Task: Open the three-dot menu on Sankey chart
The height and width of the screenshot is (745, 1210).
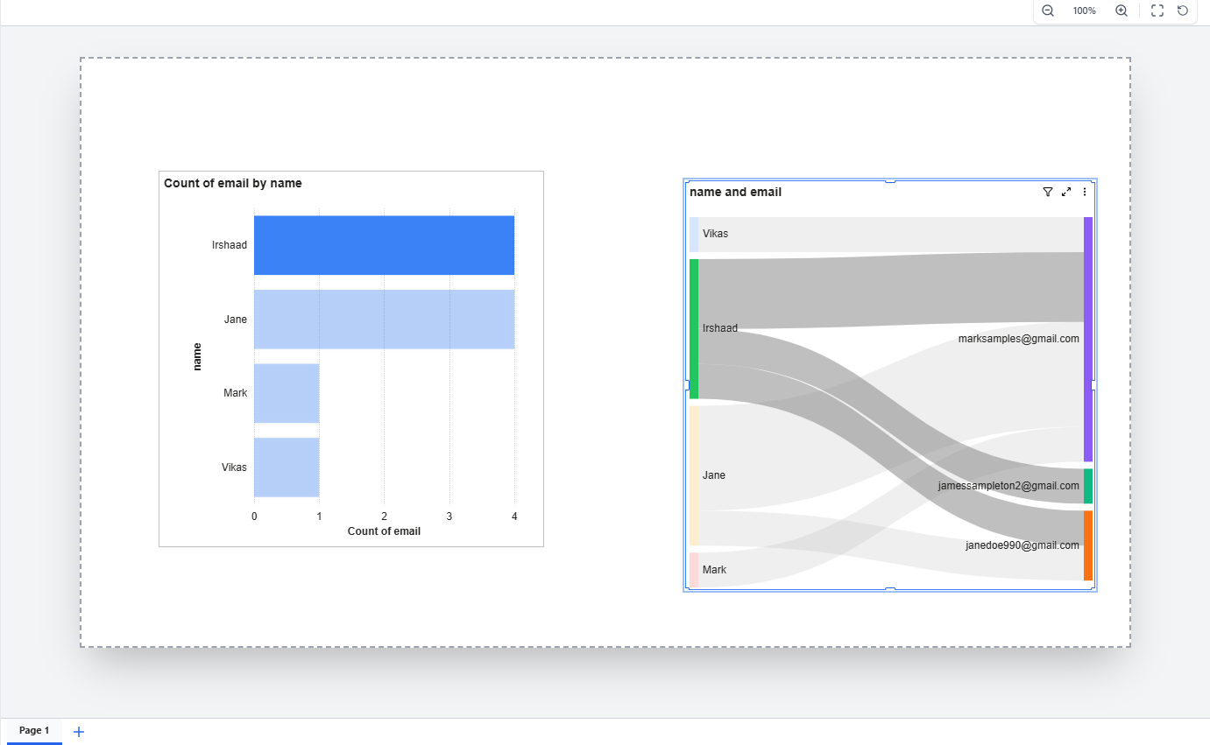Action: coord(1085,192)
